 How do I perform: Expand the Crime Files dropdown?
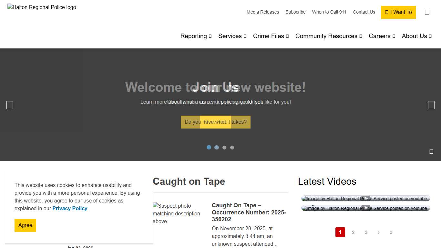point(271,36)
